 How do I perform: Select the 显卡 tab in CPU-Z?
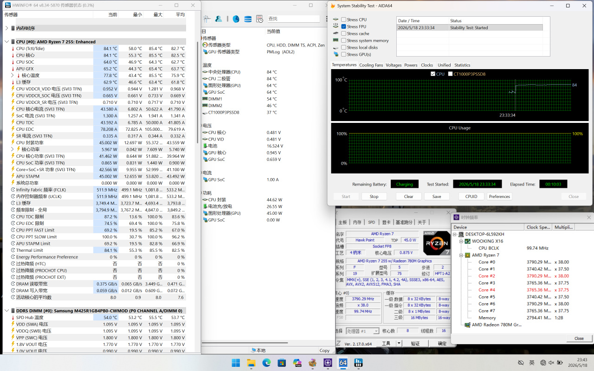386,223
